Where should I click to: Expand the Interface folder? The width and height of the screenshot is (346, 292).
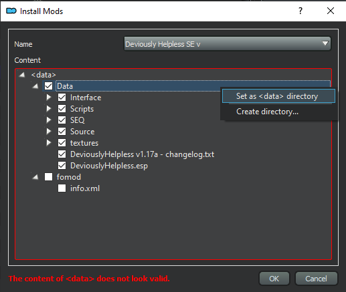point(48,98)
